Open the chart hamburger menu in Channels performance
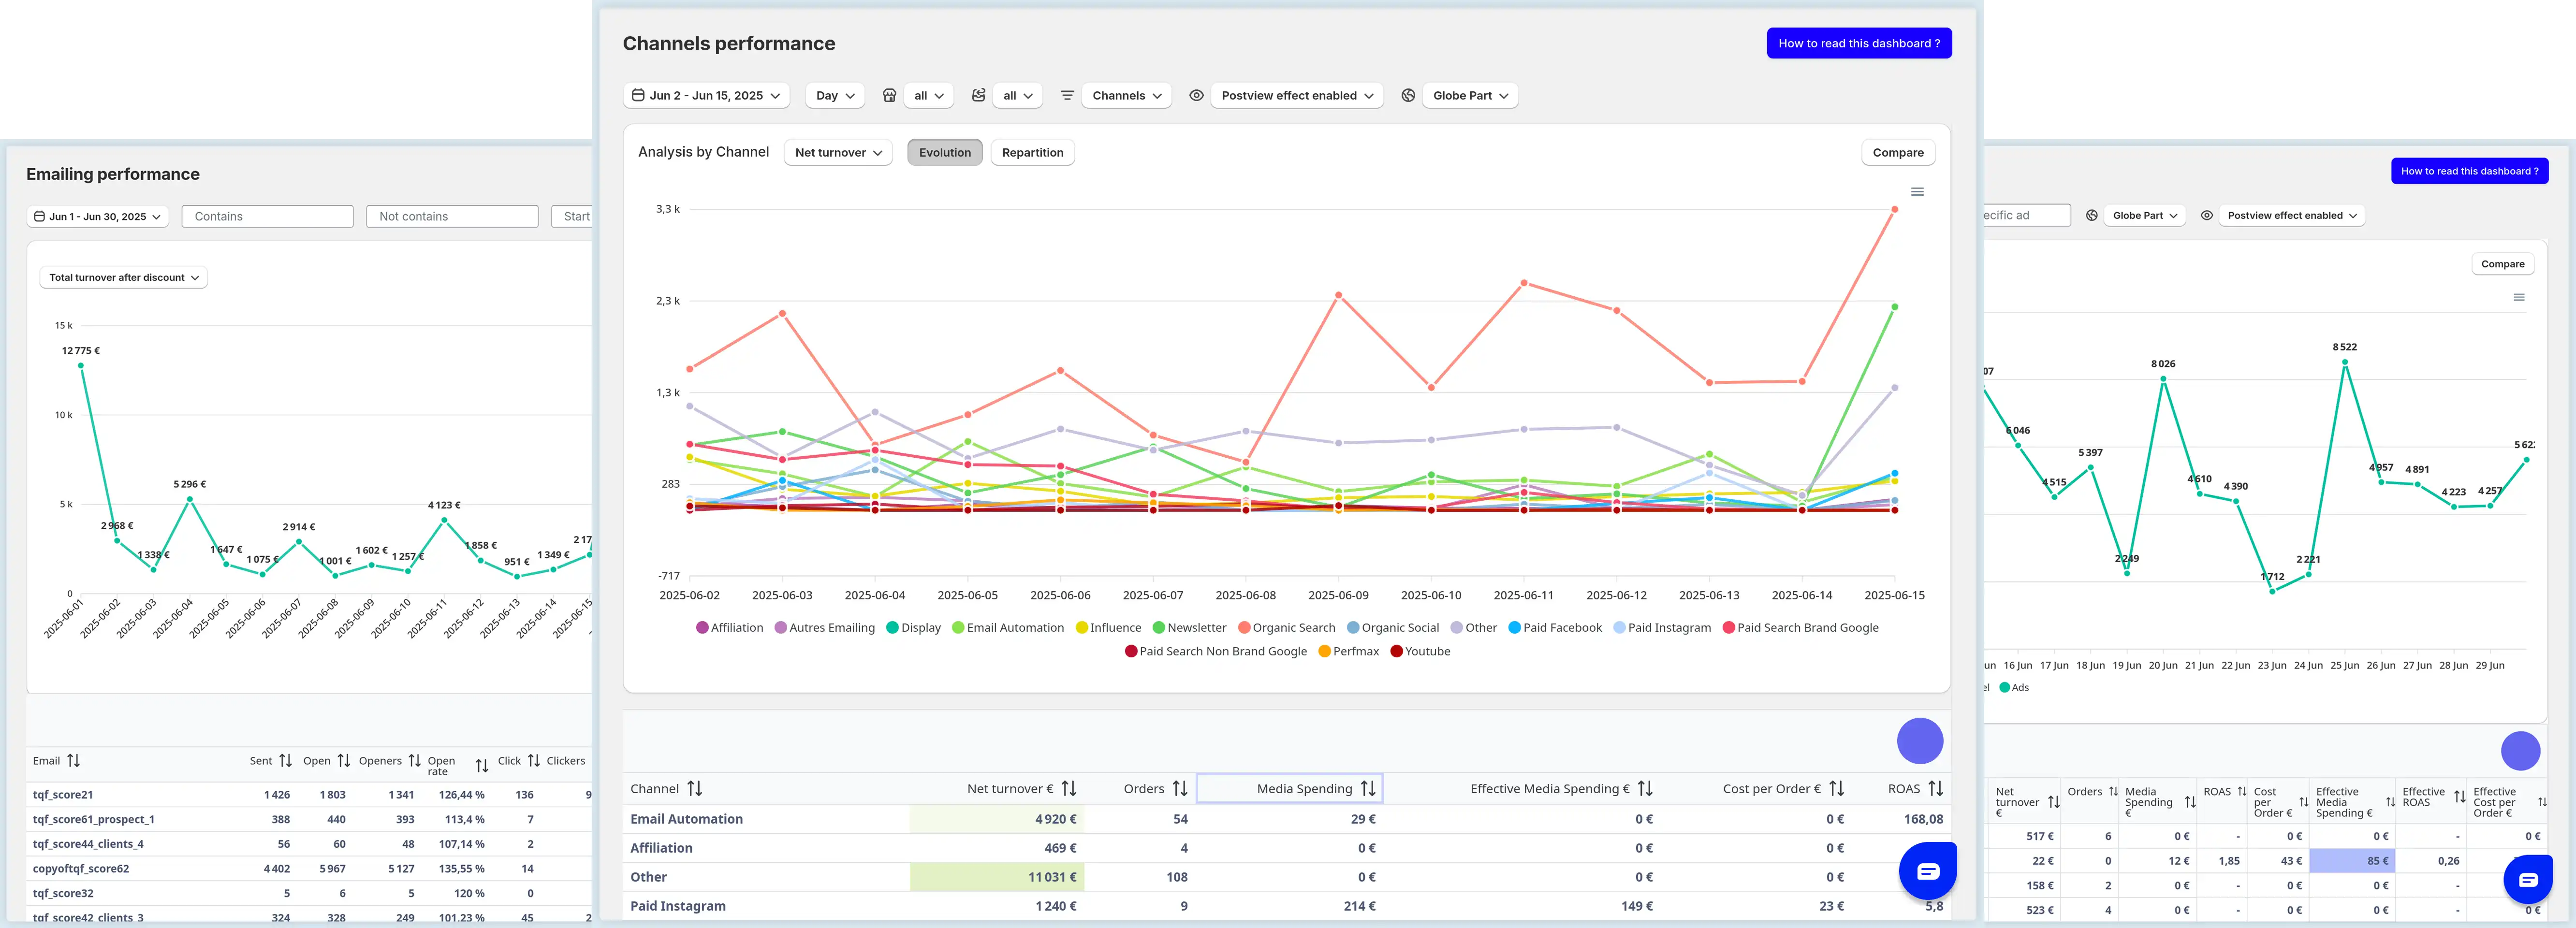 [x=1917, y=192]
